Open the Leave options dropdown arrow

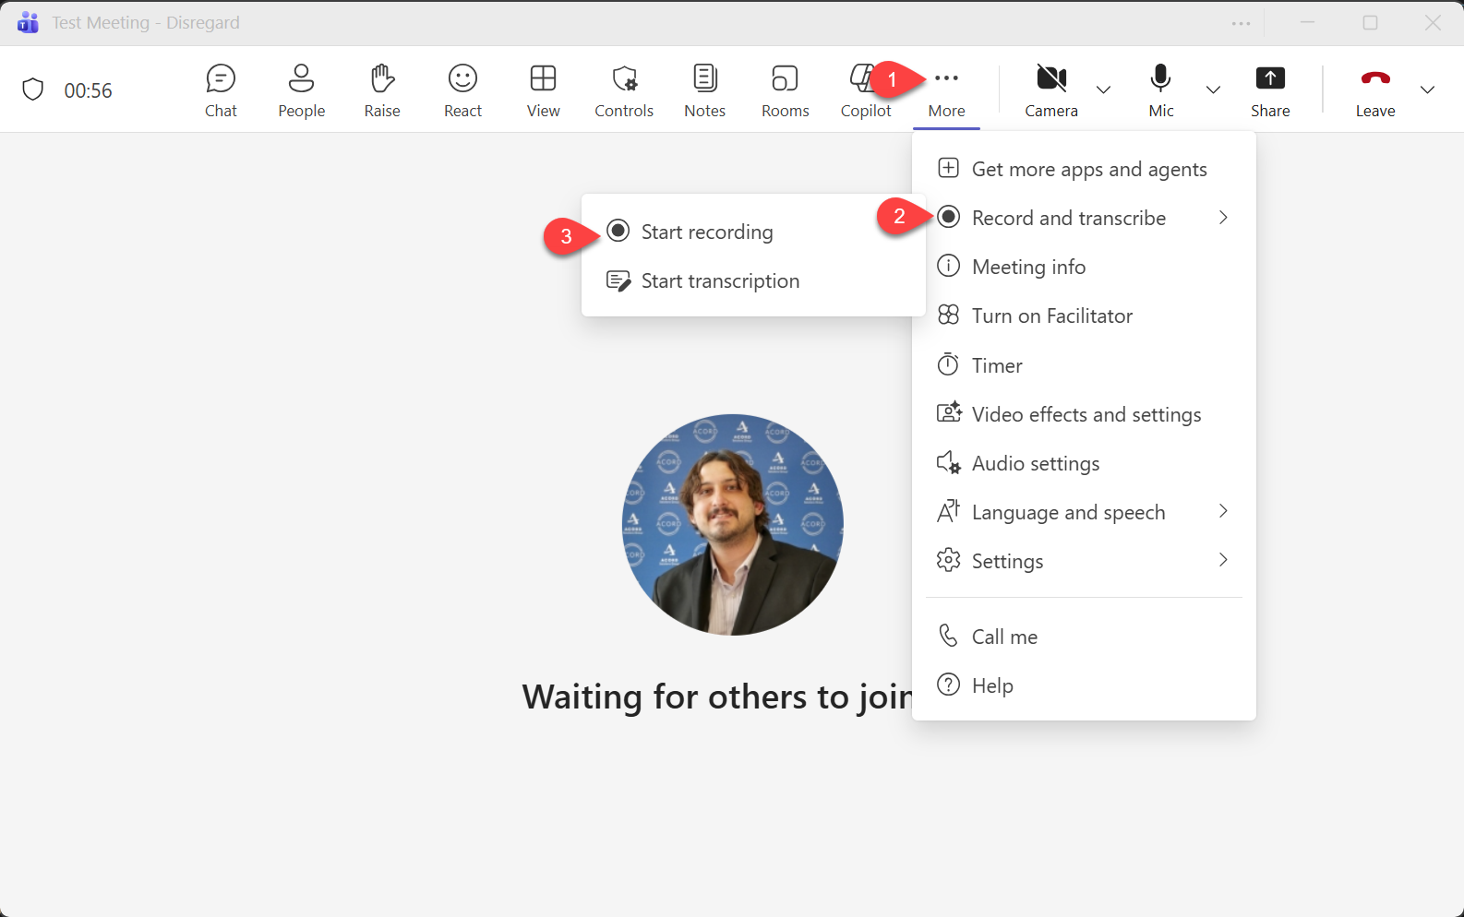pos(1427,89)
